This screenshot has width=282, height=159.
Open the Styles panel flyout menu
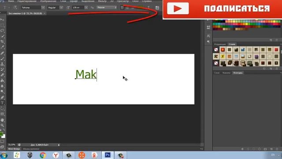(281, 44)
